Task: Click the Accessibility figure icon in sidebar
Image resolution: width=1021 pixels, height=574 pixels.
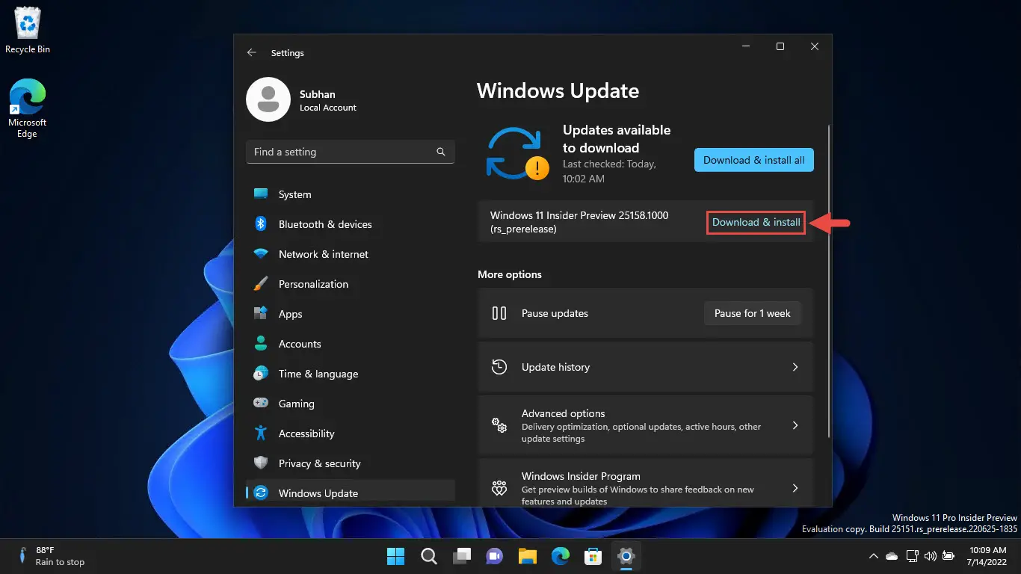Action: coord(261,433)
